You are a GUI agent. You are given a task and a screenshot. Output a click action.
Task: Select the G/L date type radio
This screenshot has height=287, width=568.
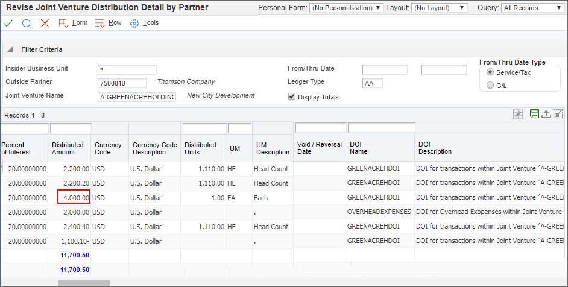[490, 86]
